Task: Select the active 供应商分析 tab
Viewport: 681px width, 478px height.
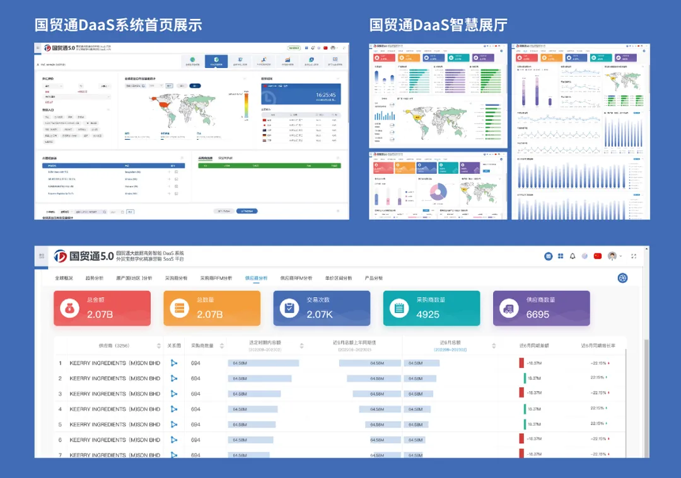Action: 256,278
